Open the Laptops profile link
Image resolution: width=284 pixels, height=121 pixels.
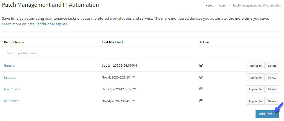(10, 77)
